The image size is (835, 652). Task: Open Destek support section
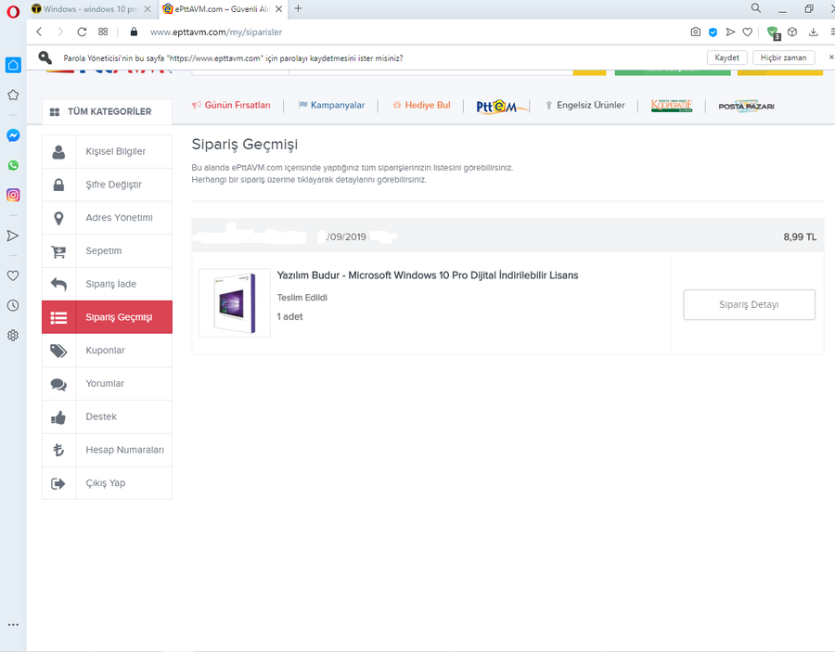click(107, 416)
